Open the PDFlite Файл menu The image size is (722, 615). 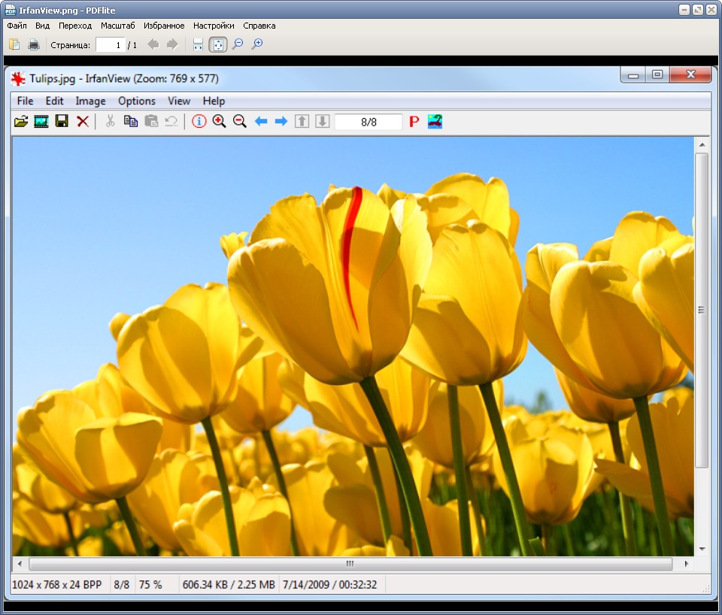pyautogui.click(x=17, y=26)
